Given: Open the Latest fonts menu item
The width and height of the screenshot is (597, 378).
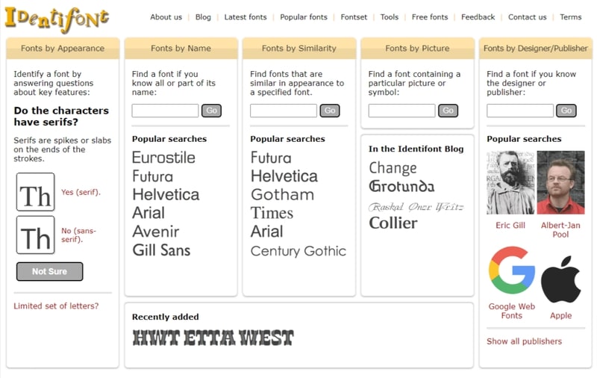Looking at the screenshot, I should [x=246, y=17].
